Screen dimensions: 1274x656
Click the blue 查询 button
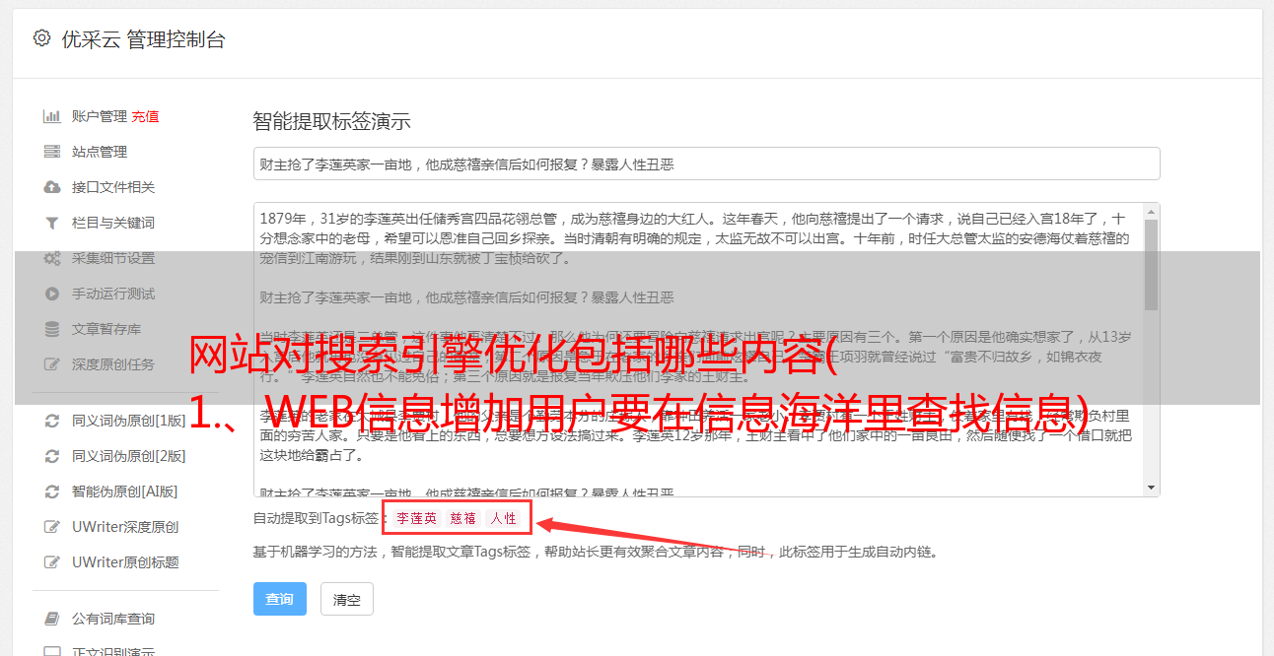tap(280, 599)
